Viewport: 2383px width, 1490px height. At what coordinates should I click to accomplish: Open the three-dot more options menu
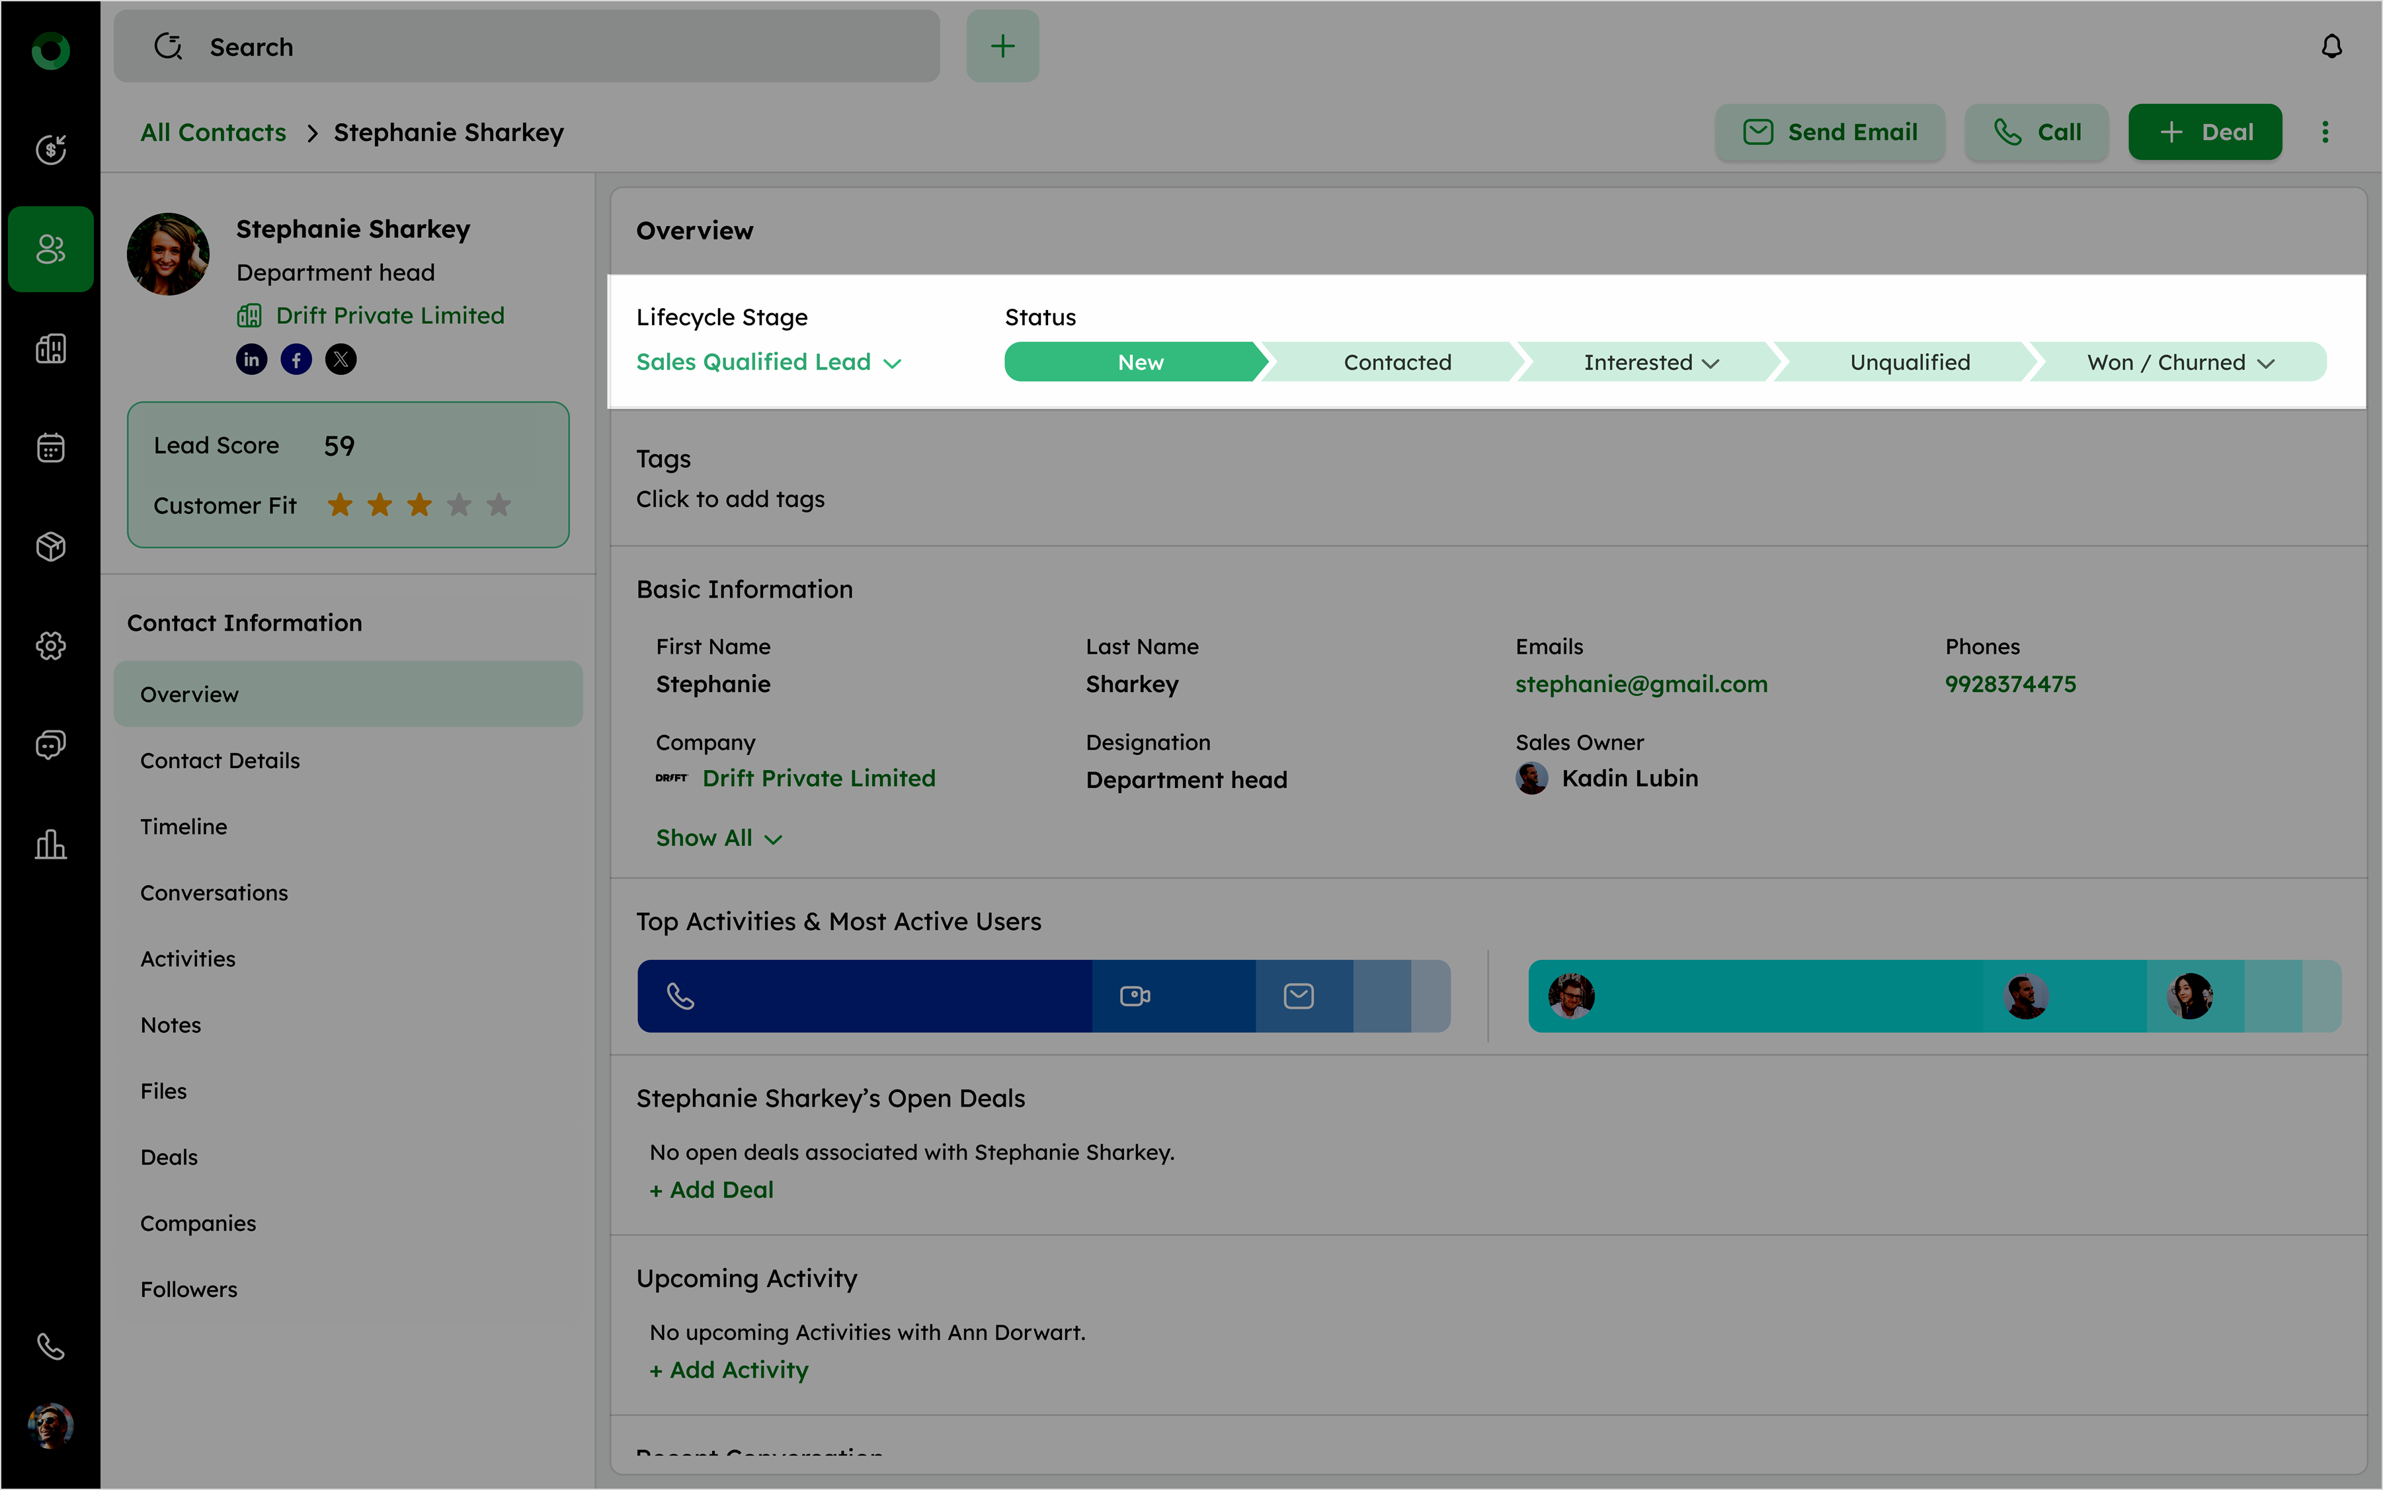[2325, 132]
